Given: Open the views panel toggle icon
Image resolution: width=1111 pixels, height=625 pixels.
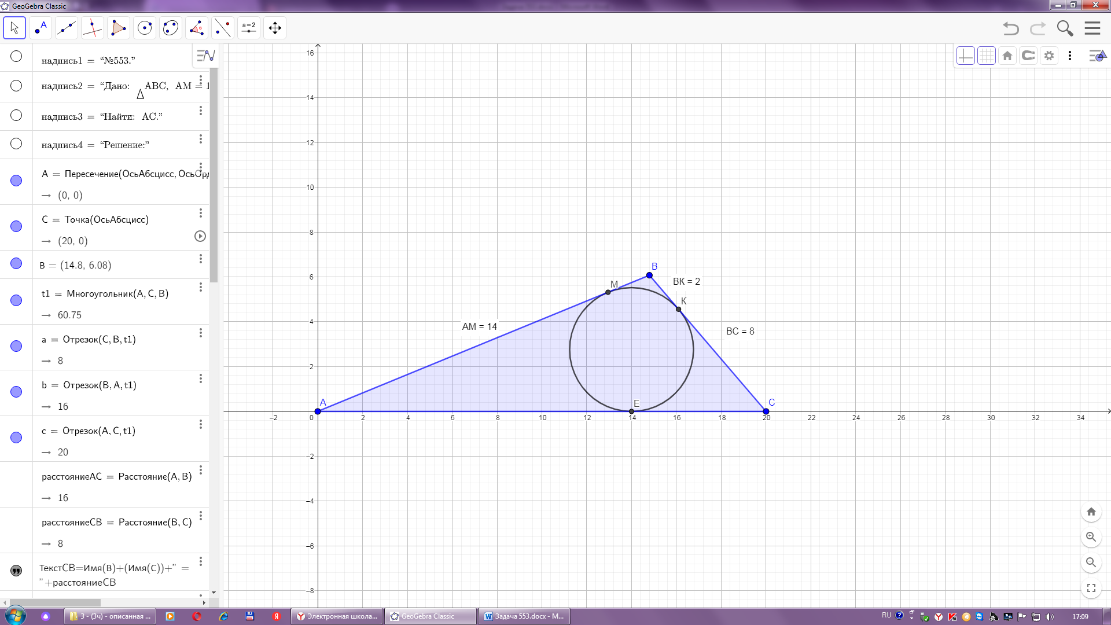Looking at the screenshot, I should pyautogui.click(x=1098, y=56).
